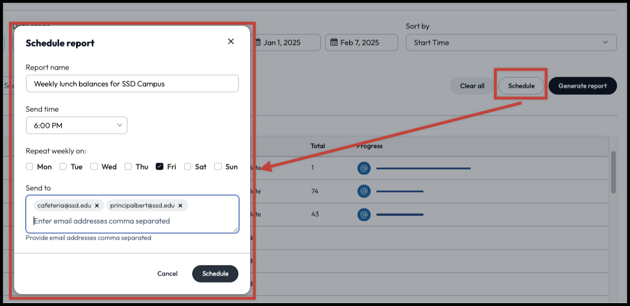Confirm with the dark Schedule button in dialog
Viewport: 630px width, 306px height.
coord(215,274)
